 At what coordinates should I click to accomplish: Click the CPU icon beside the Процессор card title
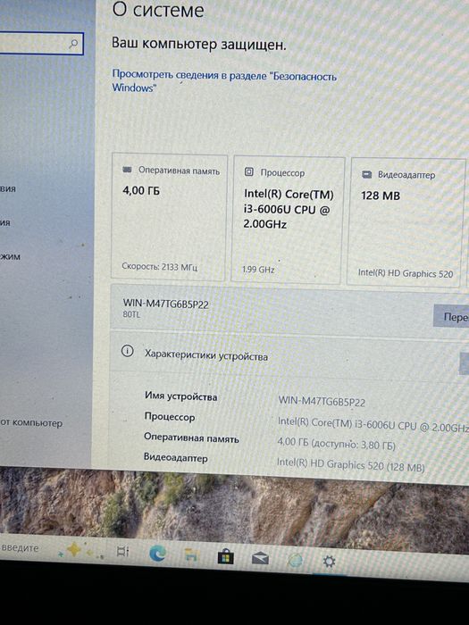[x=248, y=171]
